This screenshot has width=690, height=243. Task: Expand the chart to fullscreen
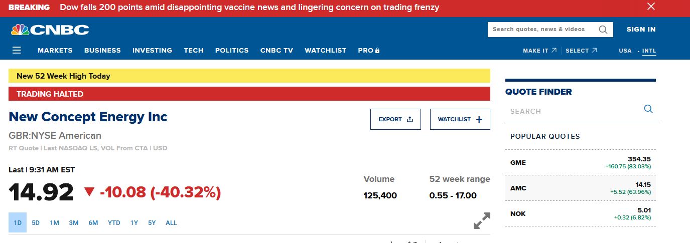482,221
